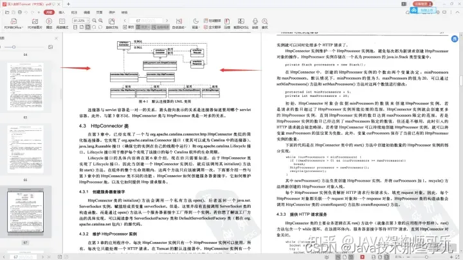Viewport: 463px width, 260px height.
Task: Start slideshow with the 播放 button
Action: click(49, 23)
